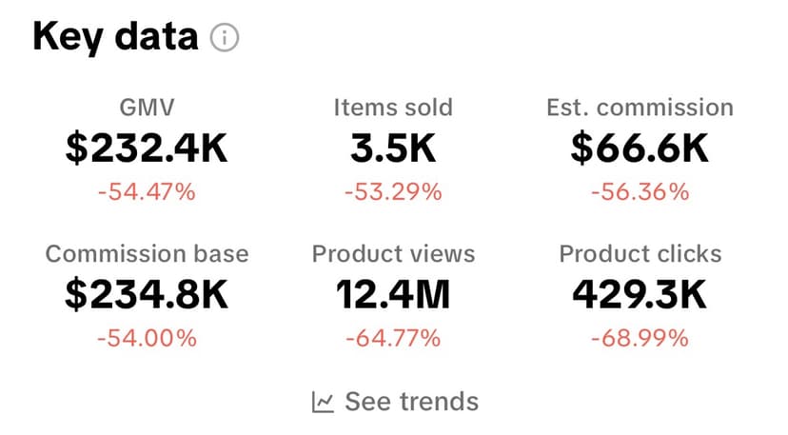Select the Product views label
This screenshot has height=435, width=788.
(393, 254)
